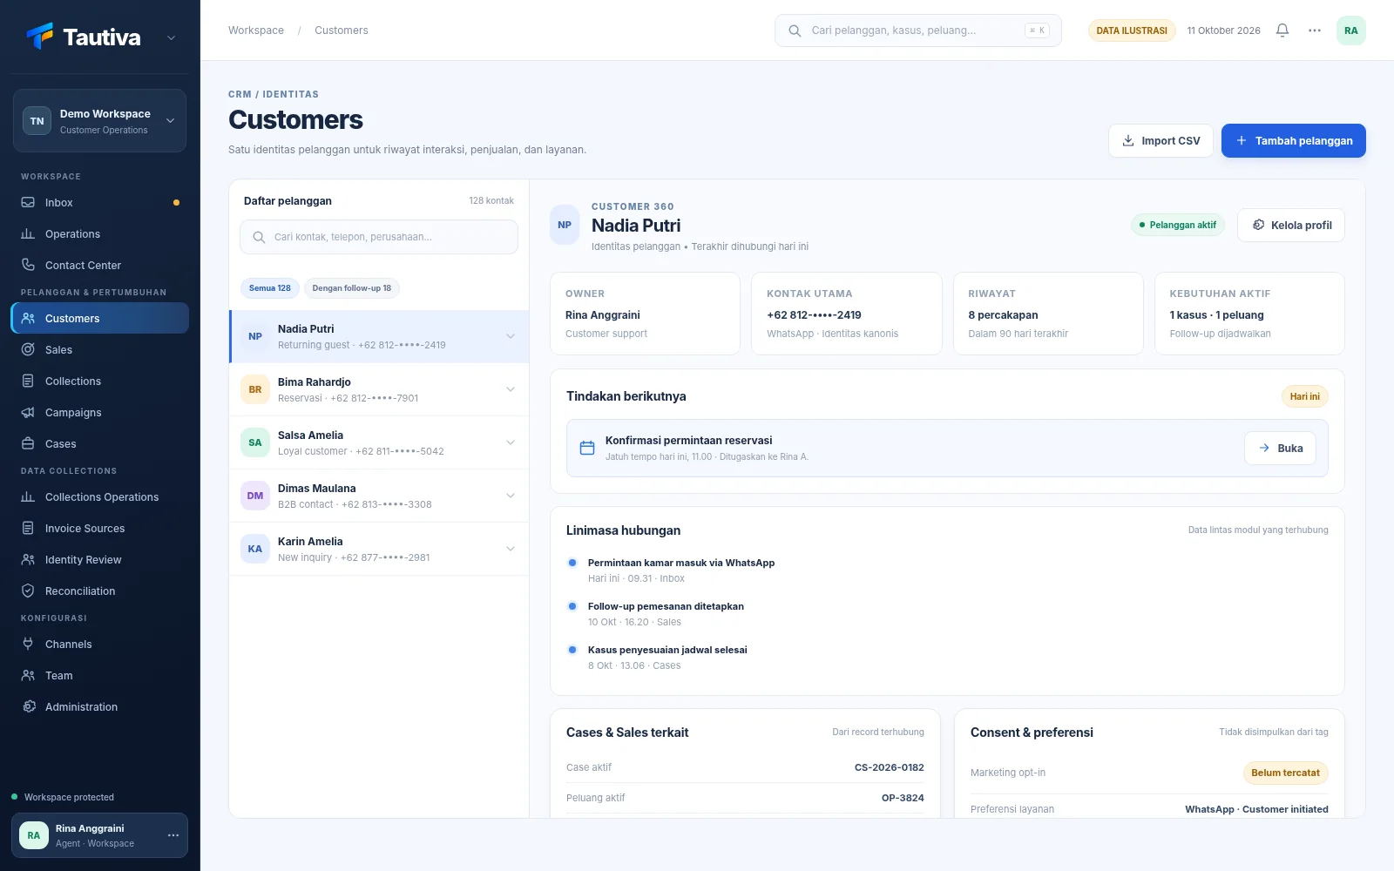
Task: Click Buka on the reservation task
Action: click(1280, 449)
